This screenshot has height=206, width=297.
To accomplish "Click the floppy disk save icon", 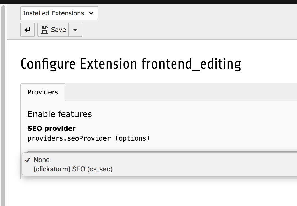I will point(44,30).
